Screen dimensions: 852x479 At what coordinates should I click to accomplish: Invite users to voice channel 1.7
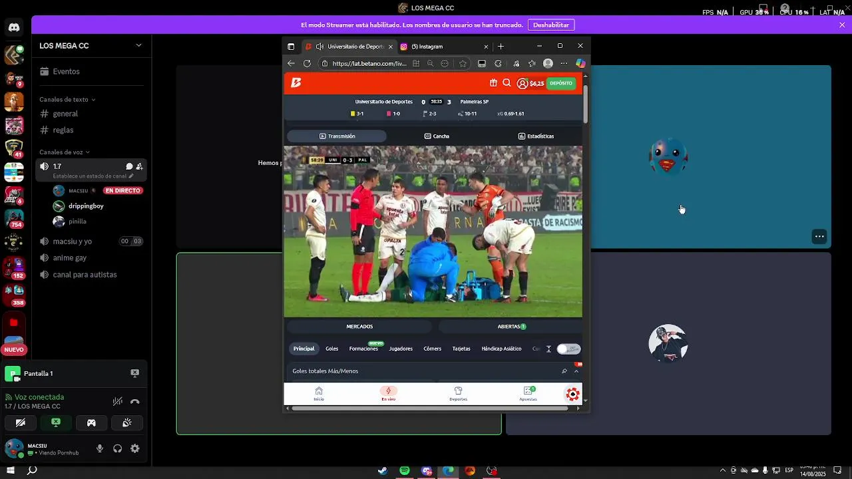139,166
